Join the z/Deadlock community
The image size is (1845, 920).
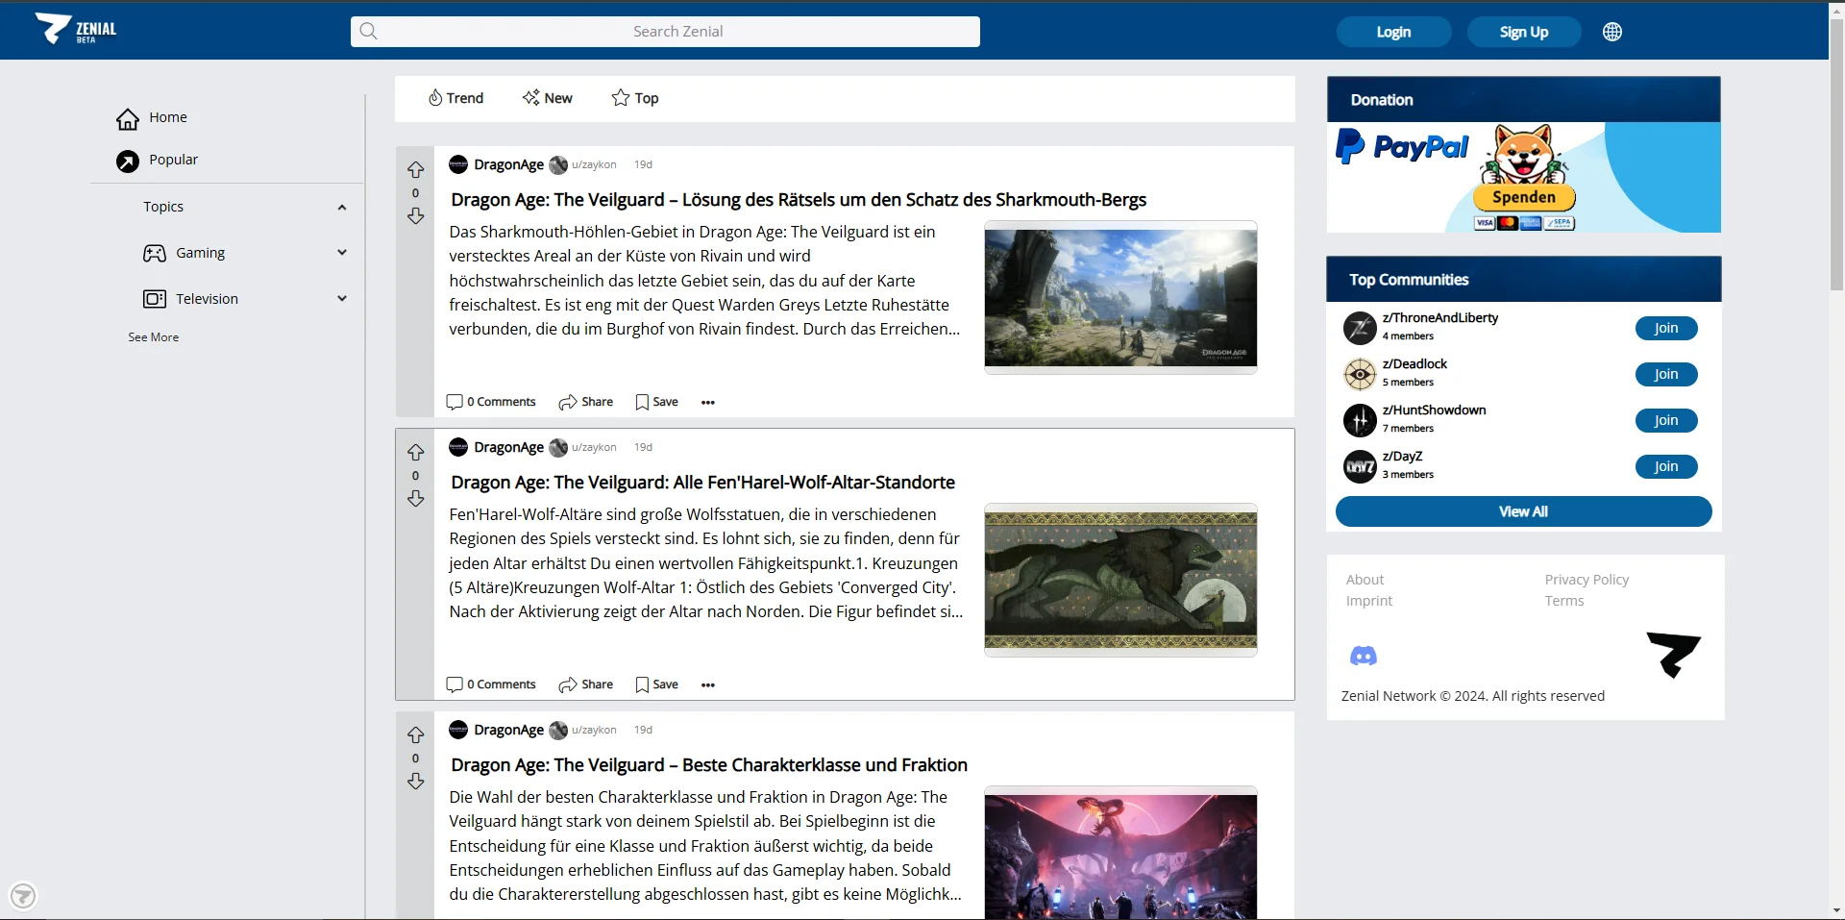1665,374
